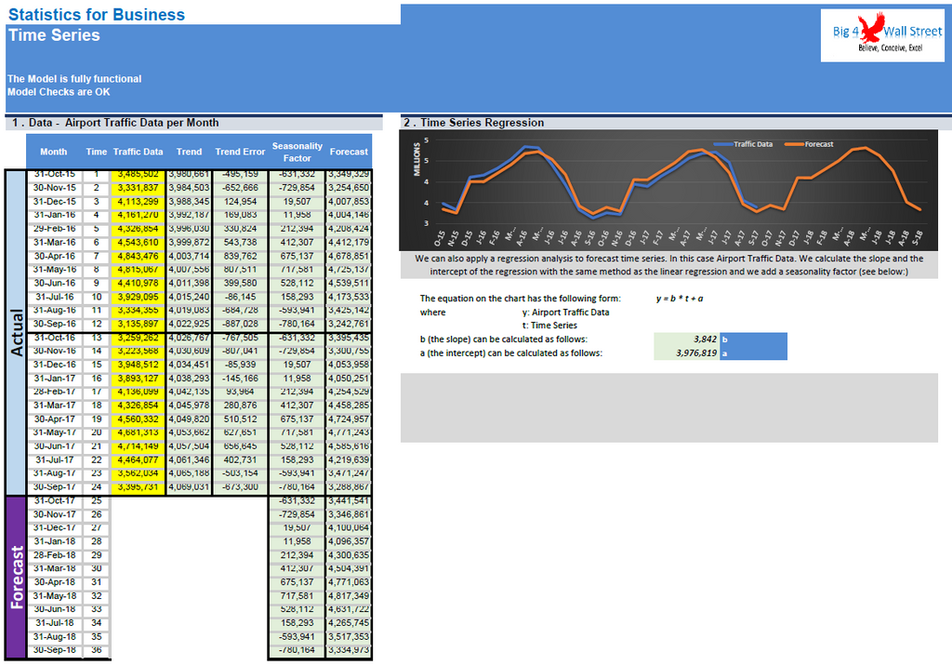Viewport: 952px width, 665px height.
Task: Click the Forecast column header
Action: 349,152
